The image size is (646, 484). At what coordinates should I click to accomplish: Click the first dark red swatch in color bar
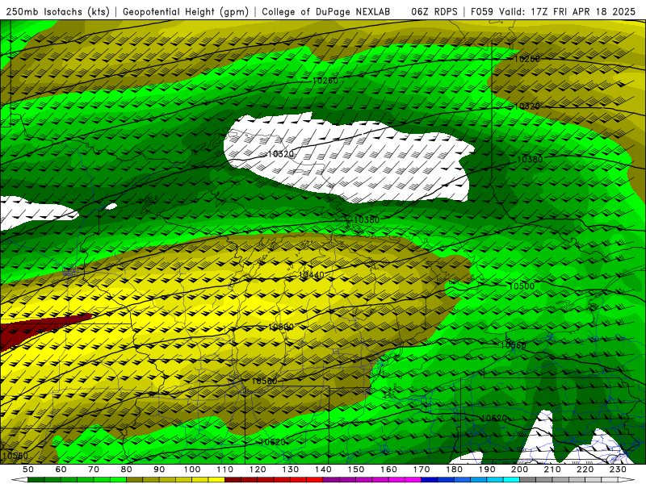(233, 480)
